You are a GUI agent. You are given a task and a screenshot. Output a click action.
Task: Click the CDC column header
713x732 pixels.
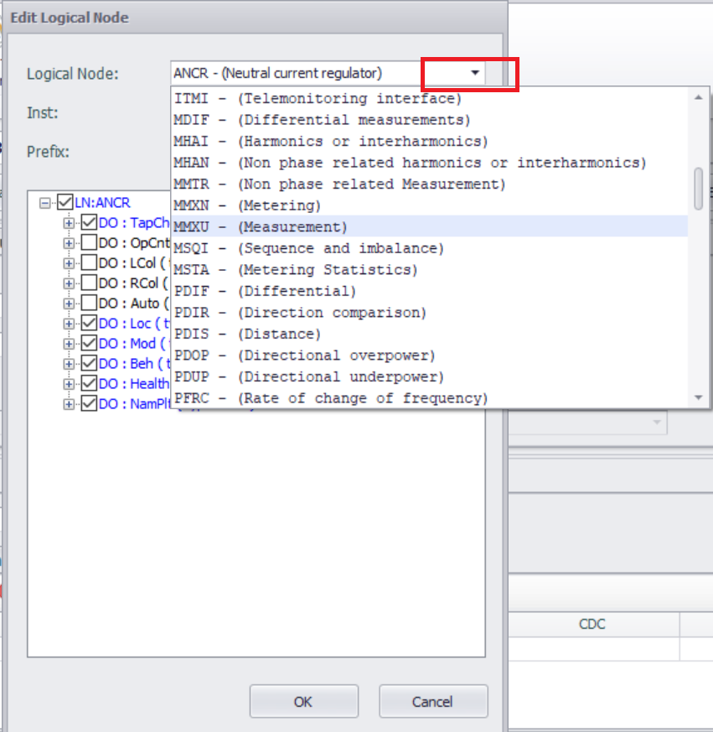(592, 624)
